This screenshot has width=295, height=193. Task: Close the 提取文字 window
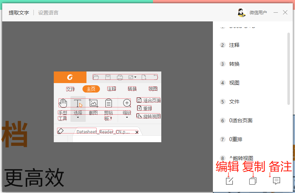coord(285,12)
